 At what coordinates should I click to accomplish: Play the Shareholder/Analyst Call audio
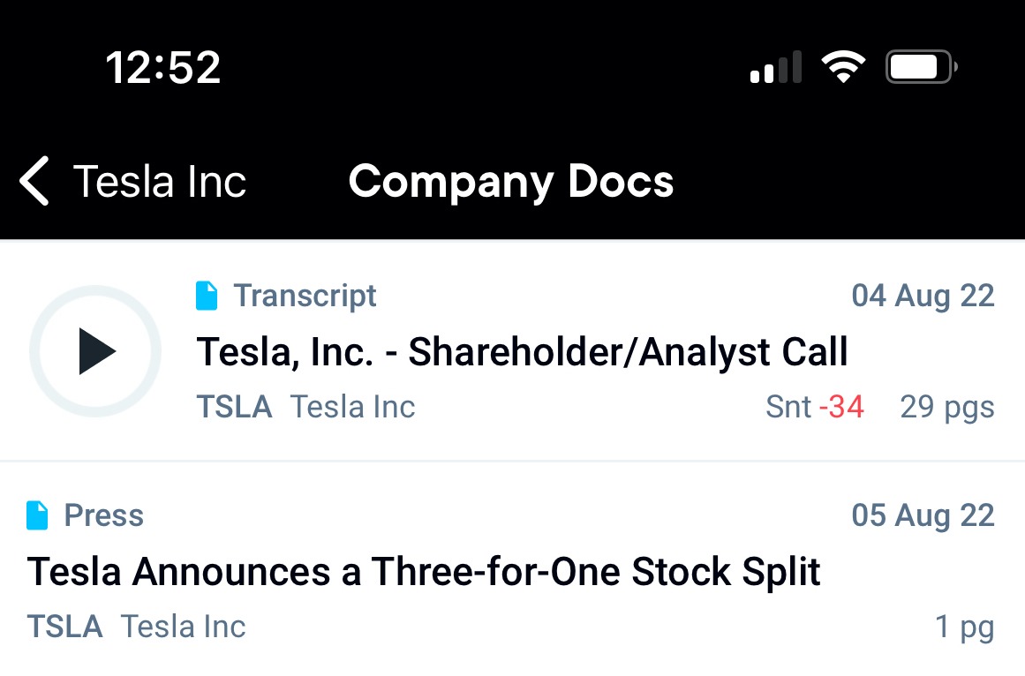(x=95, y=351)
